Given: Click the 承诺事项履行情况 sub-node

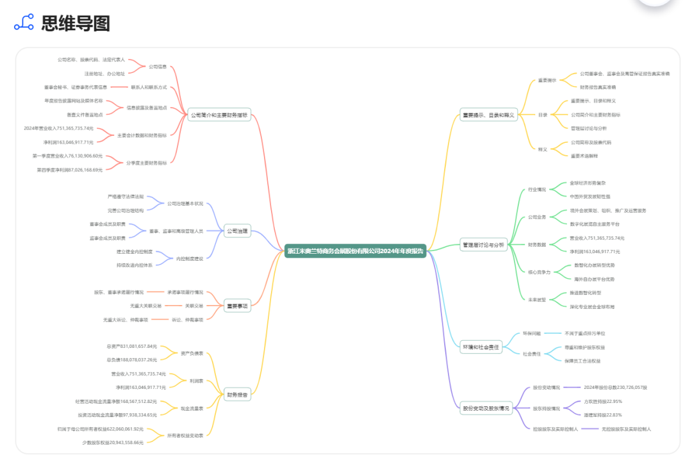Looking at the screenshot, I should pyautogui.click(x=185, y=292).
